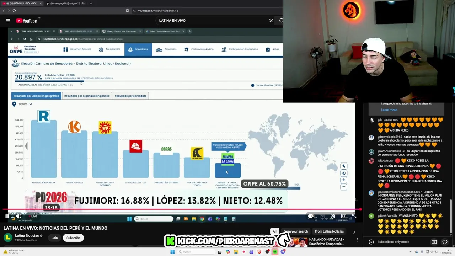Open Discord from the taskbar
This screenshot has height=256, width=455.
pos(283,252)
